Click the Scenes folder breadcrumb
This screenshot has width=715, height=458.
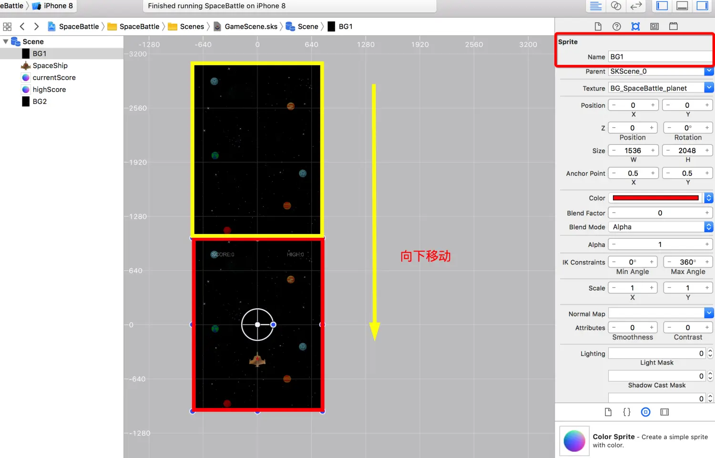[x=186, y=27]
